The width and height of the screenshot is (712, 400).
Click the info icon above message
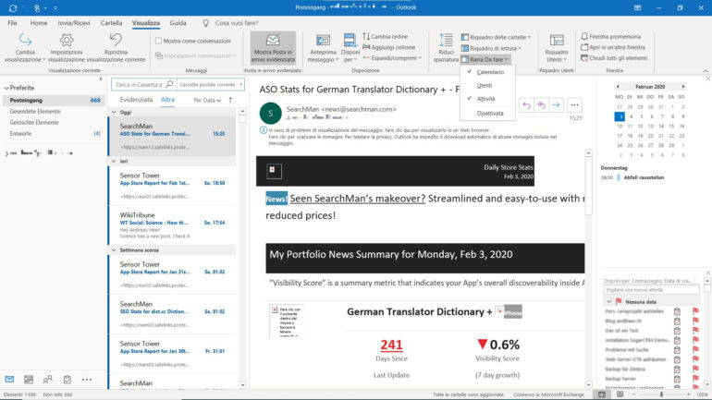(264, 130)
